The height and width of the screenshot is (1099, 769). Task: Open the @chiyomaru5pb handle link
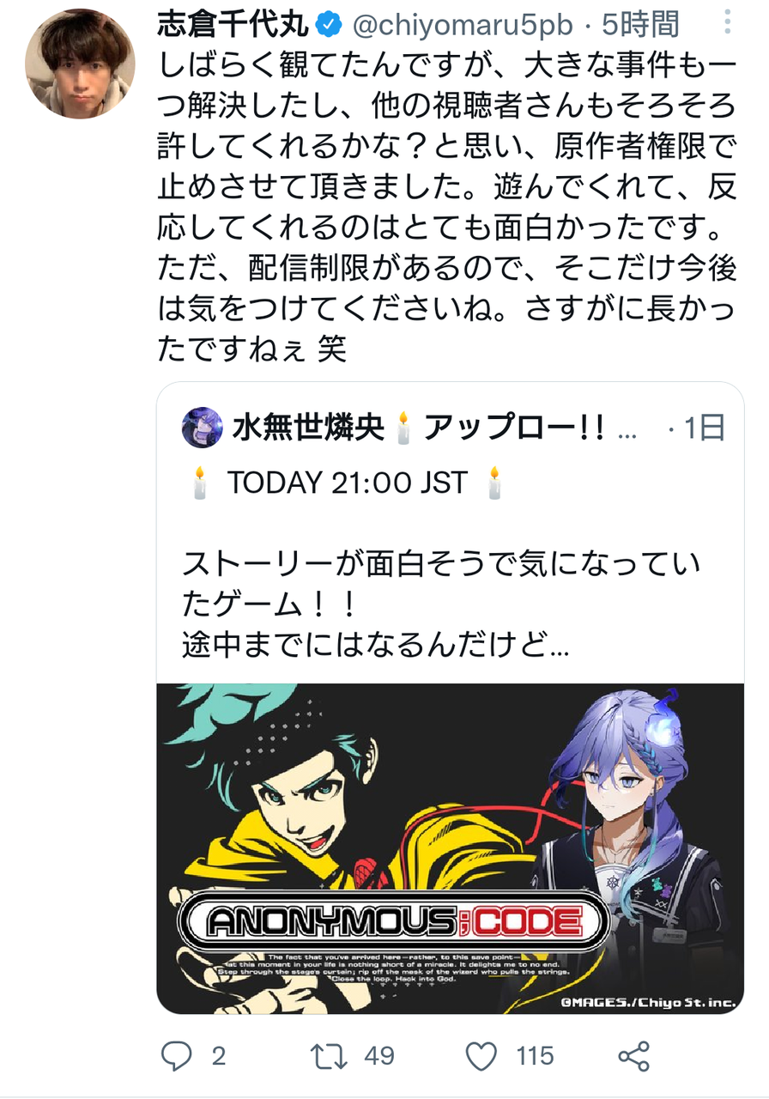463,27
